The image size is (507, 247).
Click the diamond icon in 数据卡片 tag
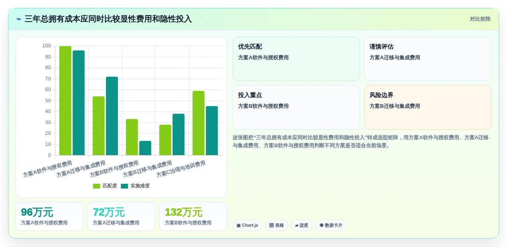tap(321, 225)
